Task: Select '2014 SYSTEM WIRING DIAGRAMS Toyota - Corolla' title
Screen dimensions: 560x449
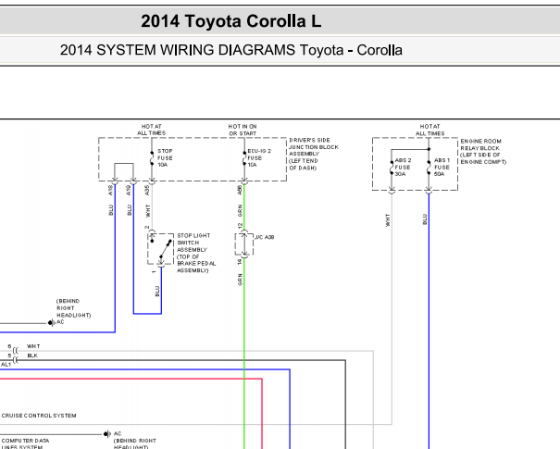Action: point(231,50)
